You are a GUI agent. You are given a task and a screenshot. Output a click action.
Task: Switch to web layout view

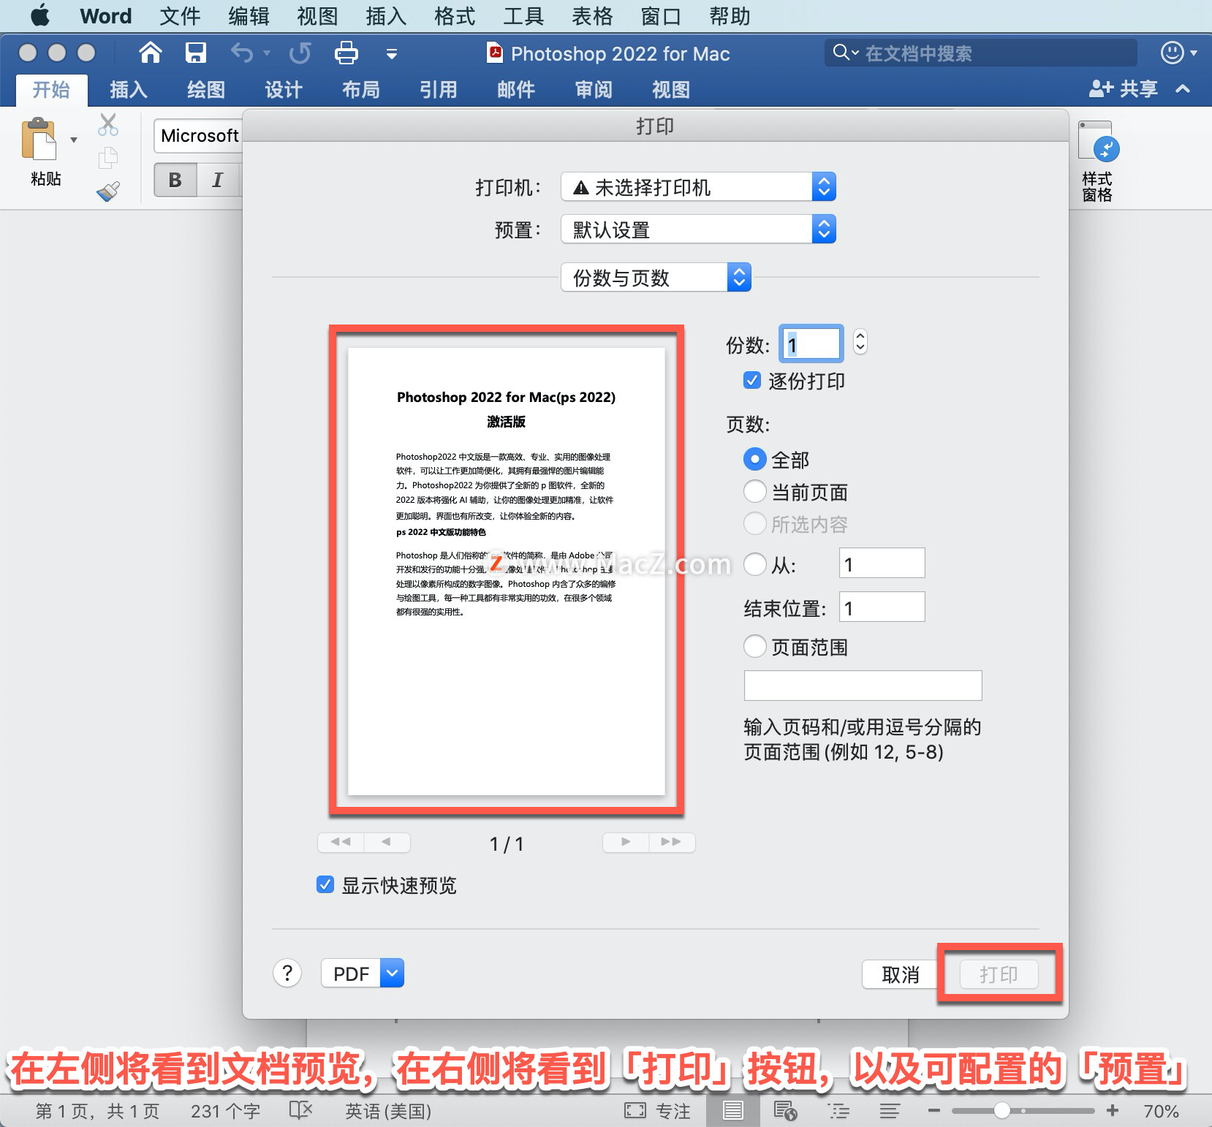coord(785,1111)
